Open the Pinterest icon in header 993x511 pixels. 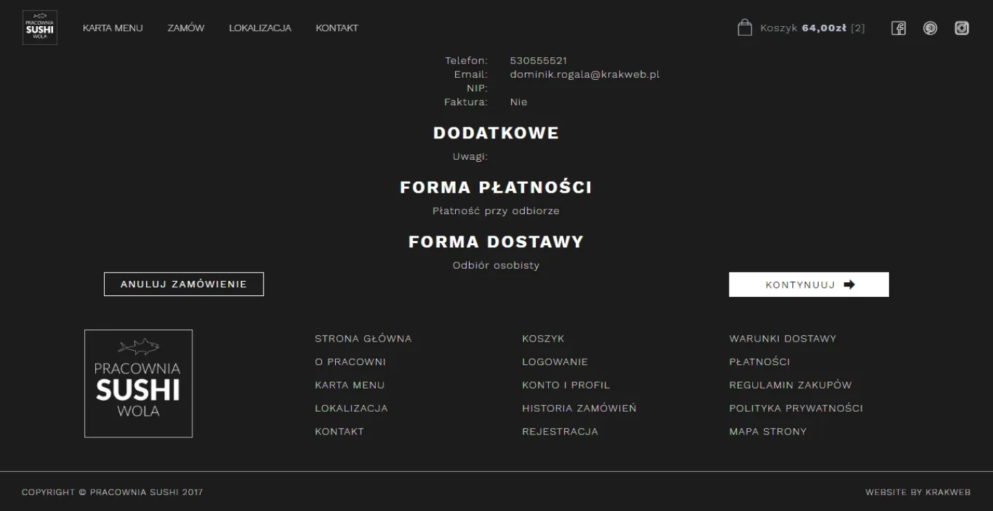[930, 28]
